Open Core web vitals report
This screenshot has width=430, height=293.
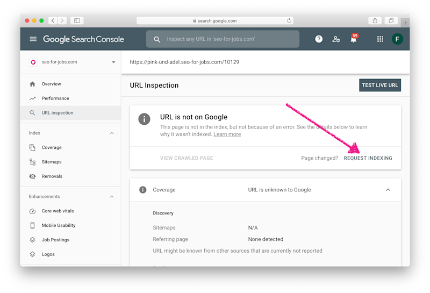(58, 211)
